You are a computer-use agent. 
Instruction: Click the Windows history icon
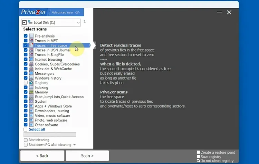(x=31, y=78)
